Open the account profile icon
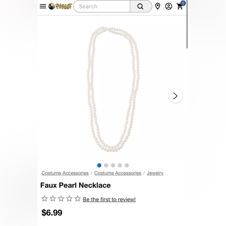The image size is (226, 226). 168,6
